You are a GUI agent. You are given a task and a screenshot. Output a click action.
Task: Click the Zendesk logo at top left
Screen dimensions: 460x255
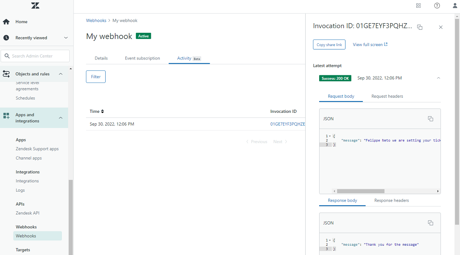point(35,5)
